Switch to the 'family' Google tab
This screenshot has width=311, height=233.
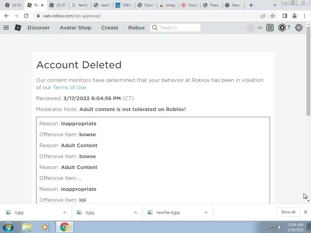[x=80, y=5]
